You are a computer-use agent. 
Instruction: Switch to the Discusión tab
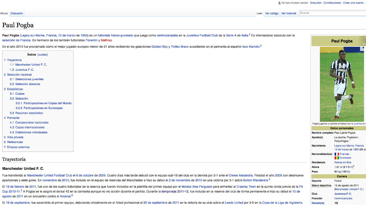17,13
